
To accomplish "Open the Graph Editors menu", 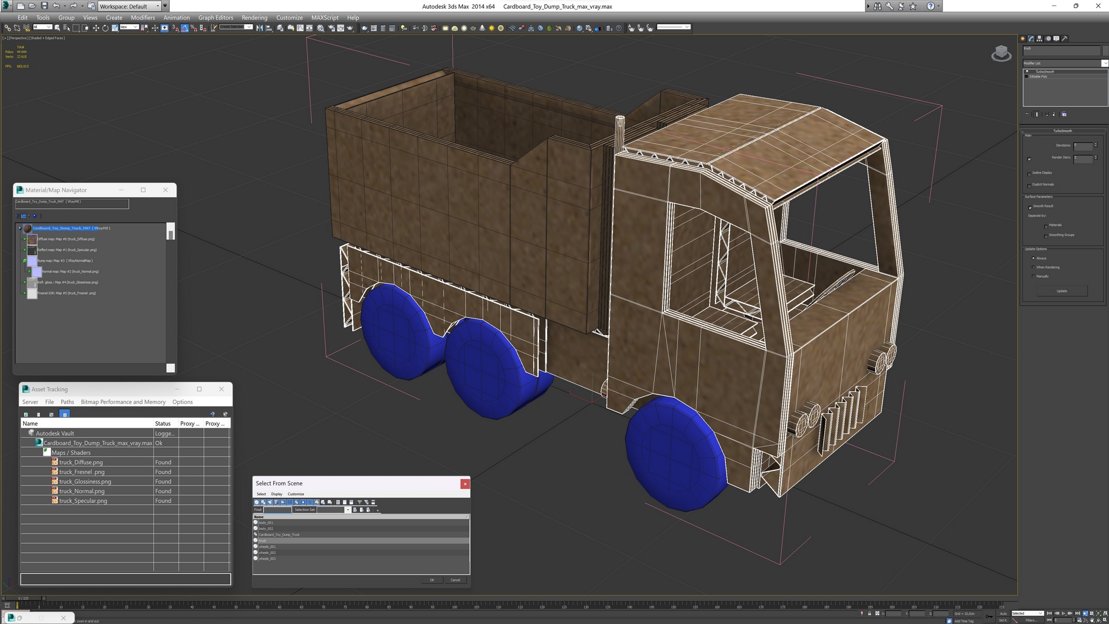I will tap(215, 17).
